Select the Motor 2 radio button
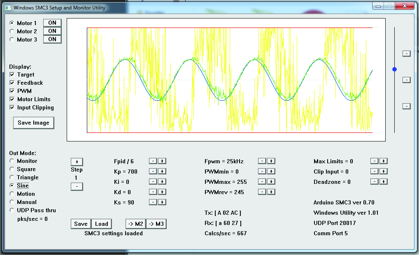The height and width of the screenshot is (255, 419). (x=12, y=31)
